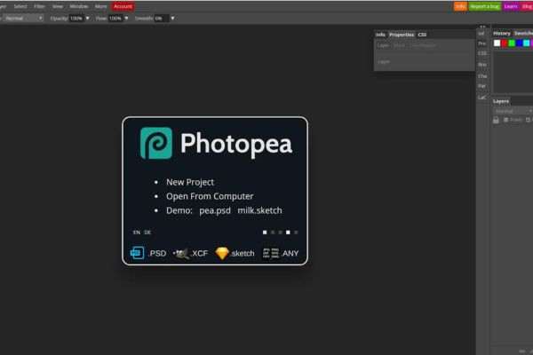Open collapsed Bru (Brush) panel

[482, 65]
